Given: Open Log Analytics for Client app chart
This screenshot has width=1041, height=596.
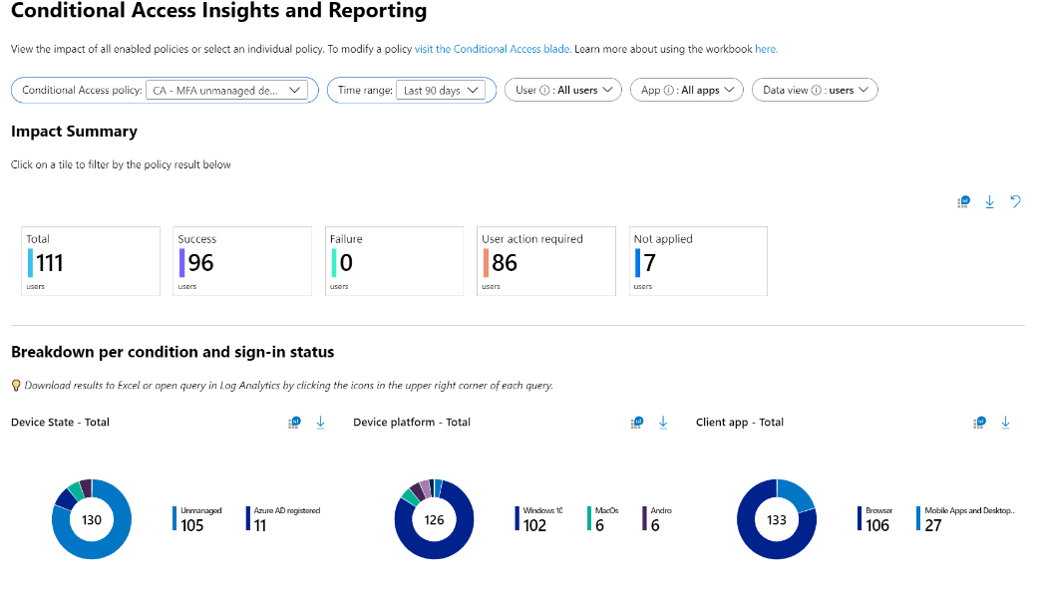Looking at the screenshot, I should point(979,423).
